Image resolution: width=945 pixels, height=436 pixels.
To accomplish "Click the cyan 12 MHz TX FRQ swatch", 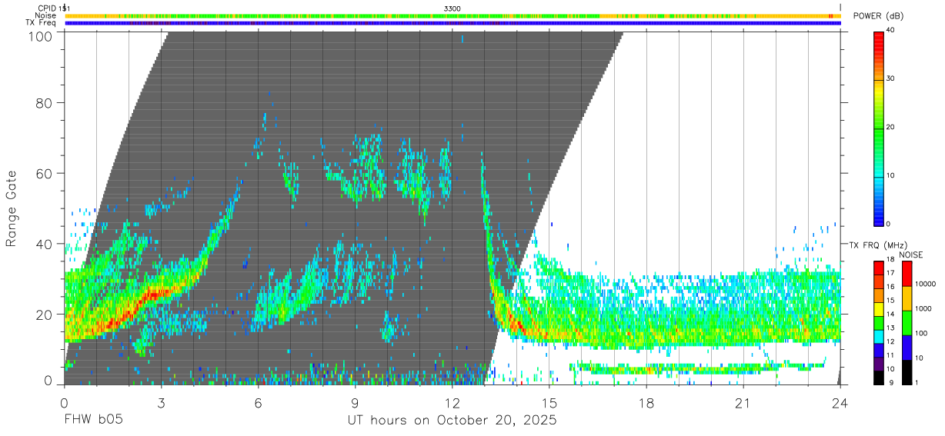I will point(879,336).
